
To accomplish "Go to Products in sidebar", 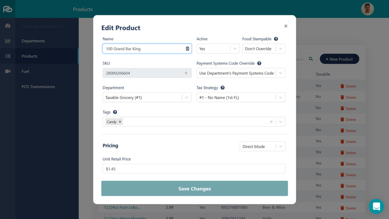I will point(30,56).
